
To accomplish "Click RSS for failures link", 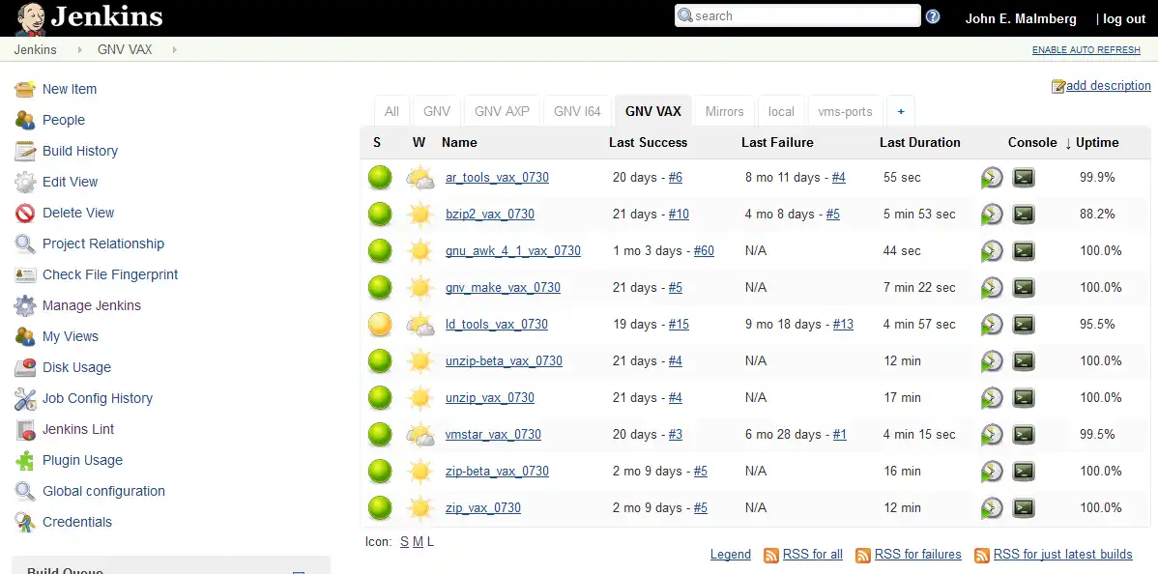I will click(x=918, y=554).
